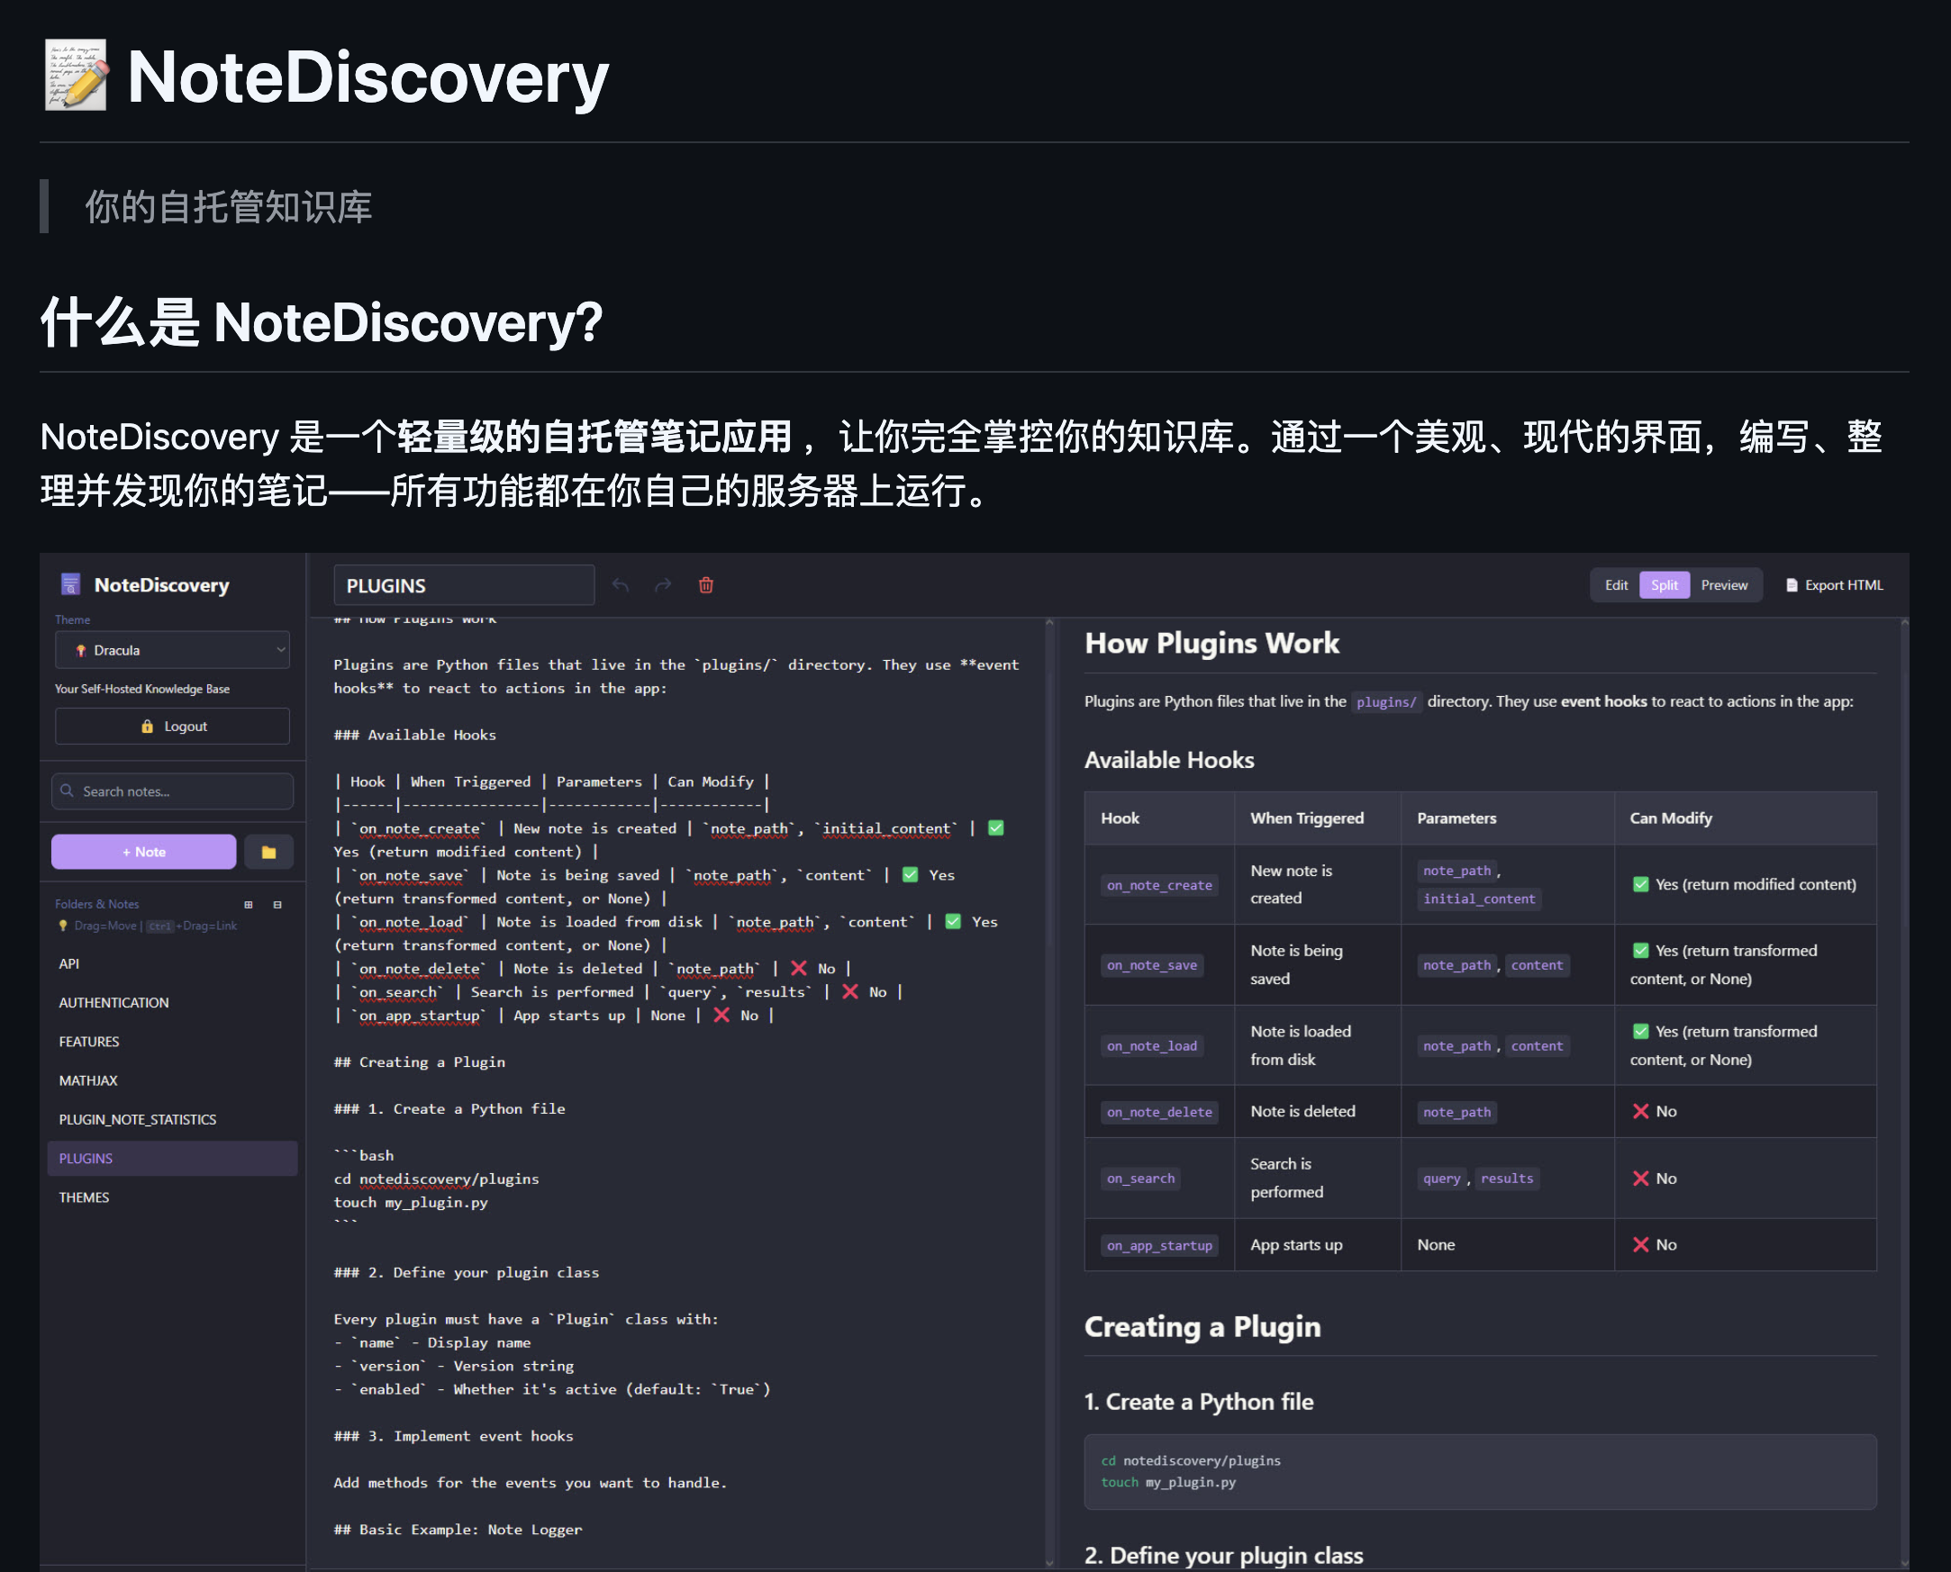This screenshot has width=1951, height=1572.
Task: Select the PLUGINS note in sidebar
Action: point(86,1158)
